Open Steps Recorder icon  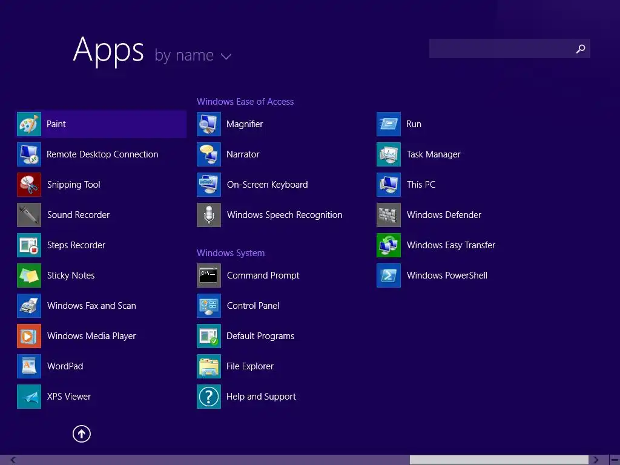tap(29, 245)
